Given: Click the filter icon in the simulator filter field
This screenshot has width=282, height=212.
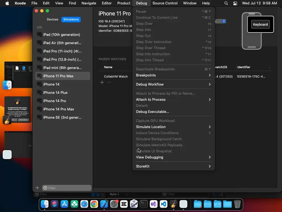Looking at the screenshot, I should click(45, 188).
